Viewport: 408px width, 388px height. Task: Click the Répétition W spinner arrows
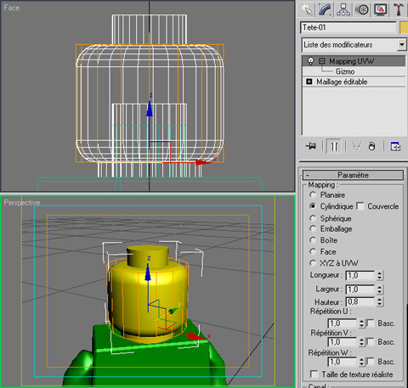point(361,362)
